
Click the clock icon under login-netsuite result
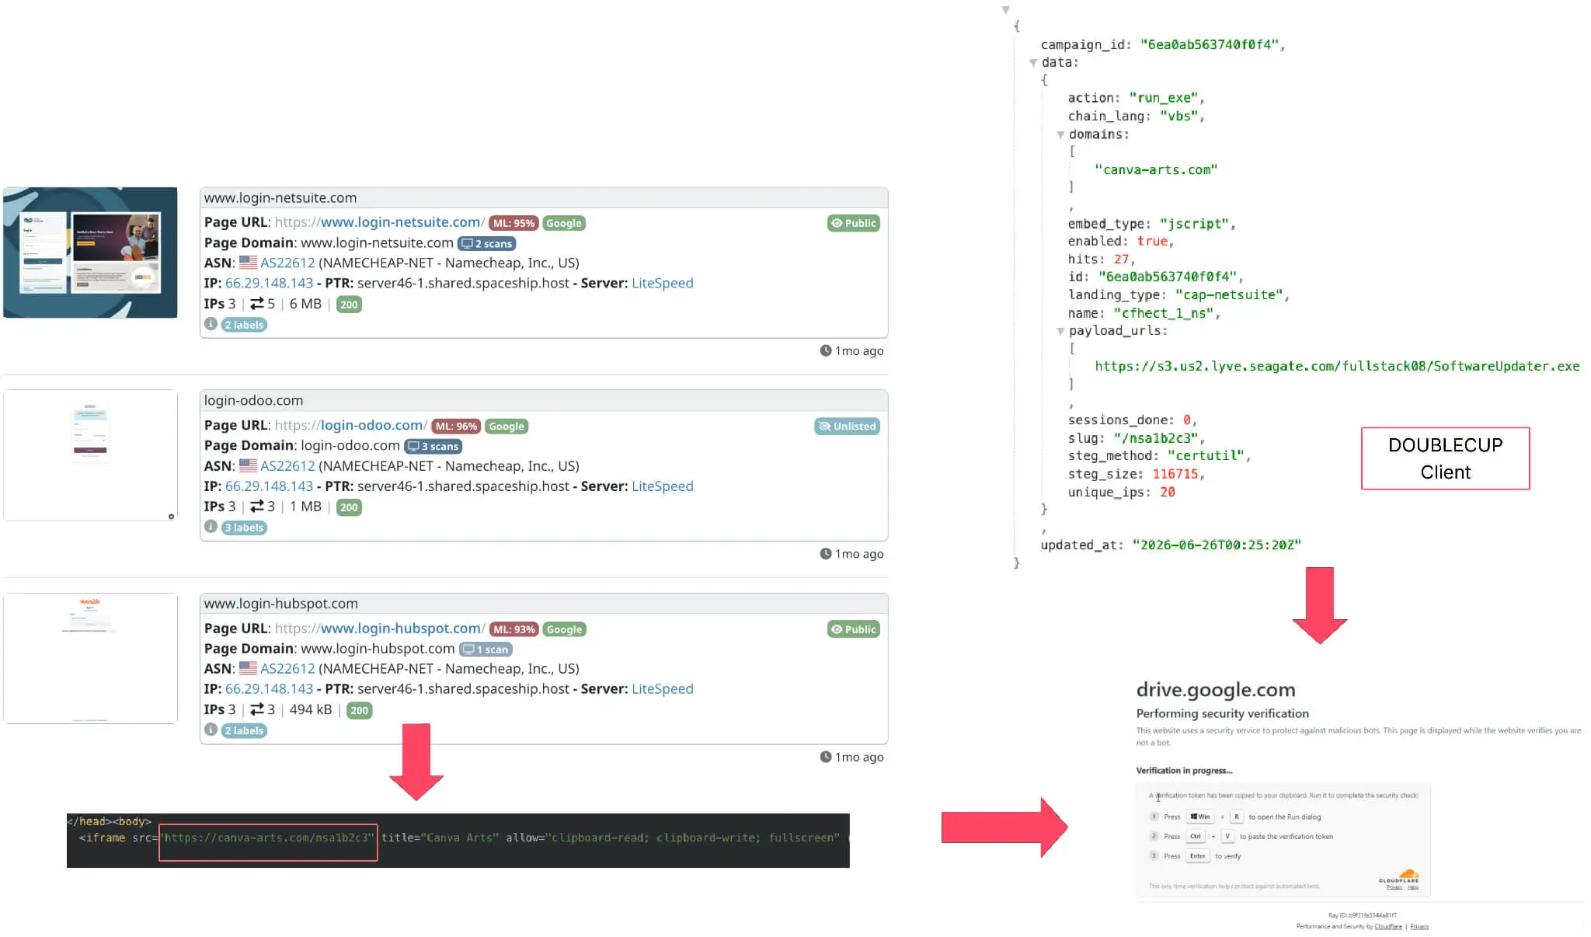(826, 350)
